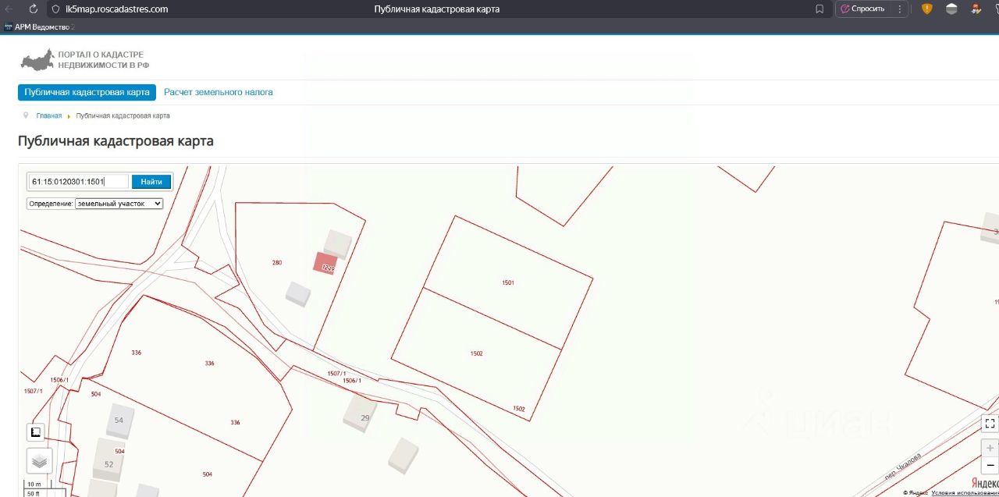Open Условия использования link on map
This screenshot has width=999, height=497.
pos(966,493)
